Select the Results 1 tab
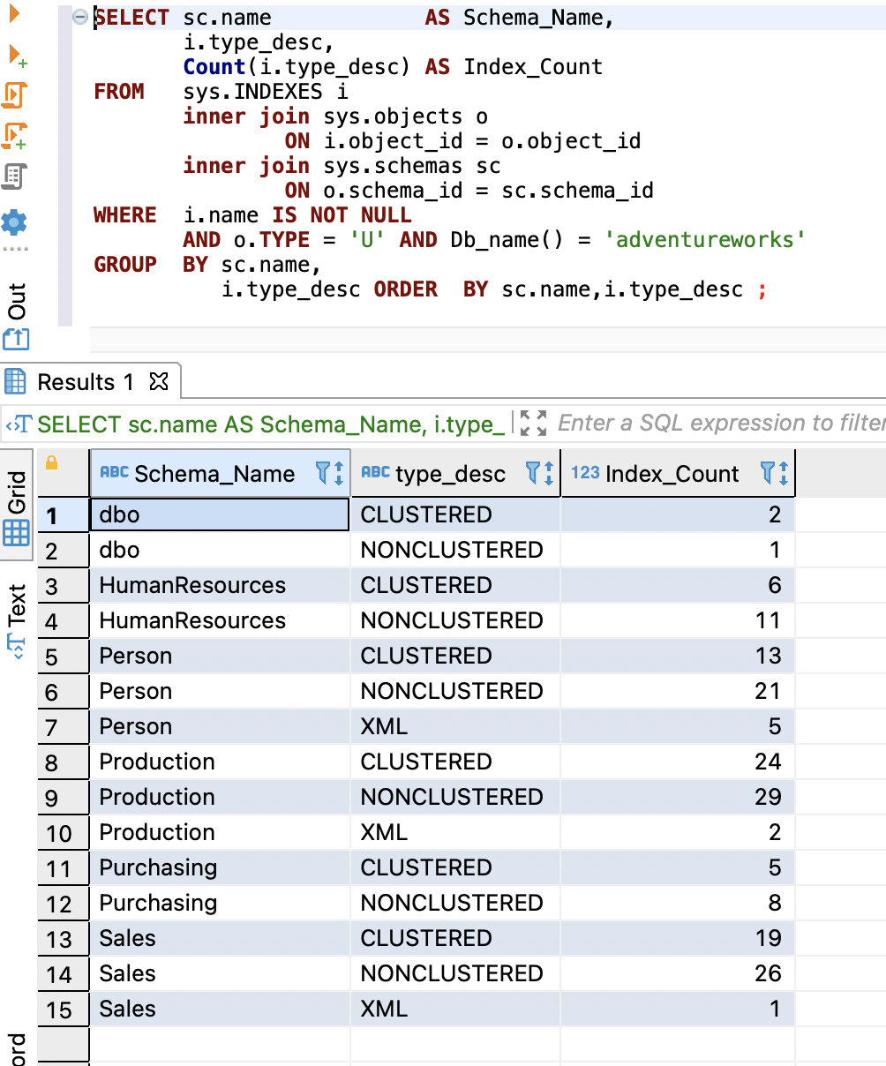 (85, 382)
